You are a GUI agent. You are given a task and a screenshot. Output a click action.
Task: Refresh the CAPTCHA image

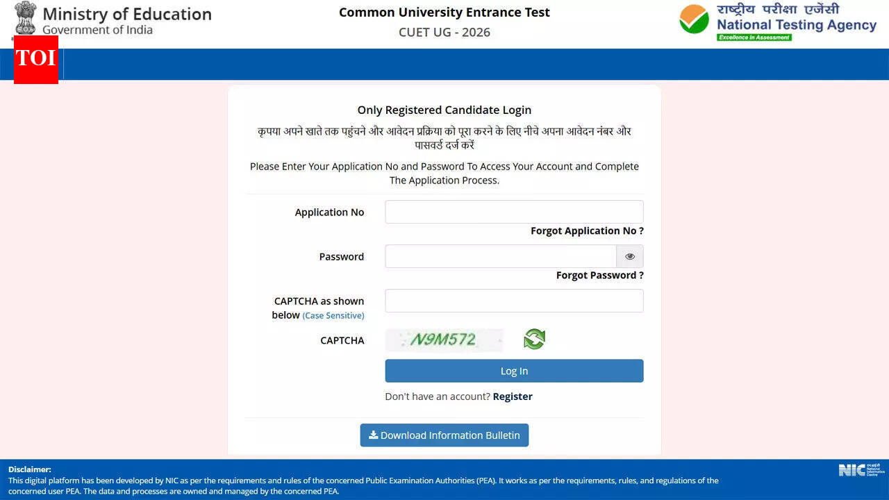(534, 339)
